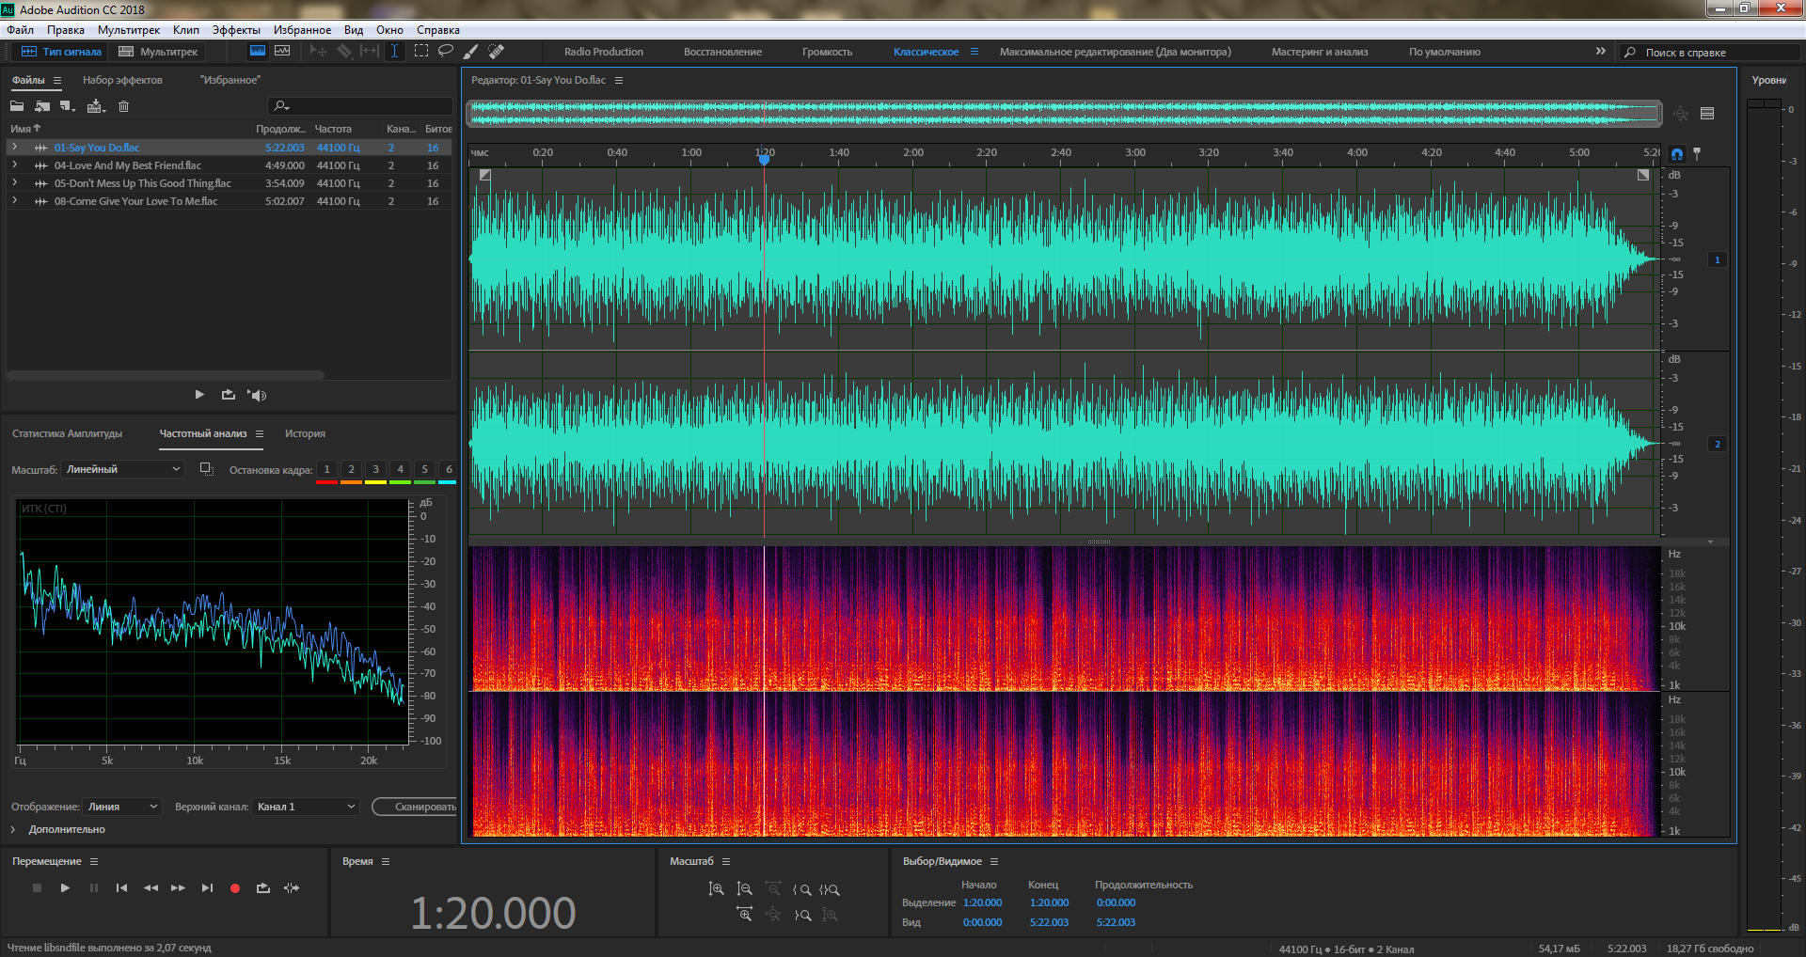Viewport: 1806px width, 957px height.
Task: Click the red Record button
Action: point(235,888)
